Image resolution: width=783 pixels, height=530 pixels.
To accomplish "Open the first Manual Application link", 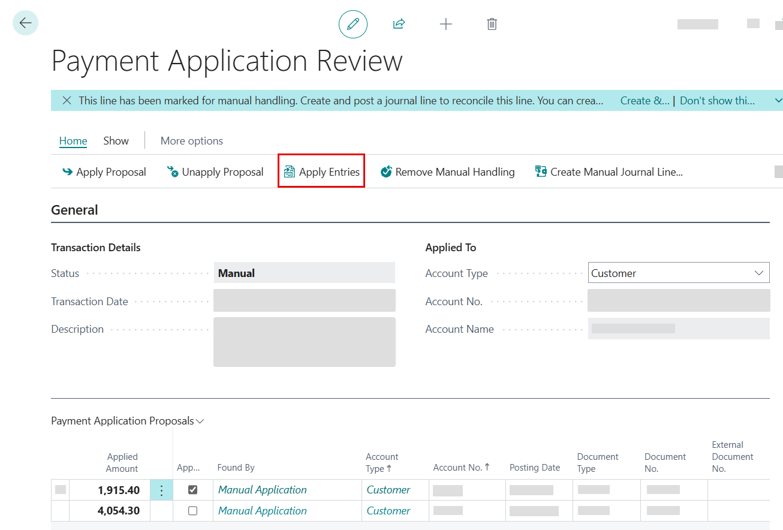I will 262,489.
